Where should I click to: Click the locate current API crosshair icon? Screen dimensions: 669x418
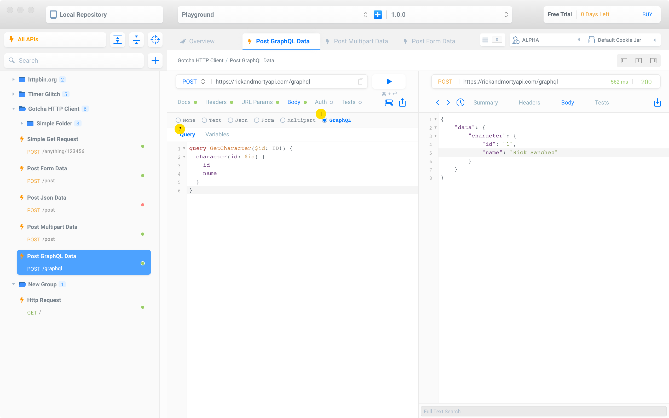pos(155,40)
